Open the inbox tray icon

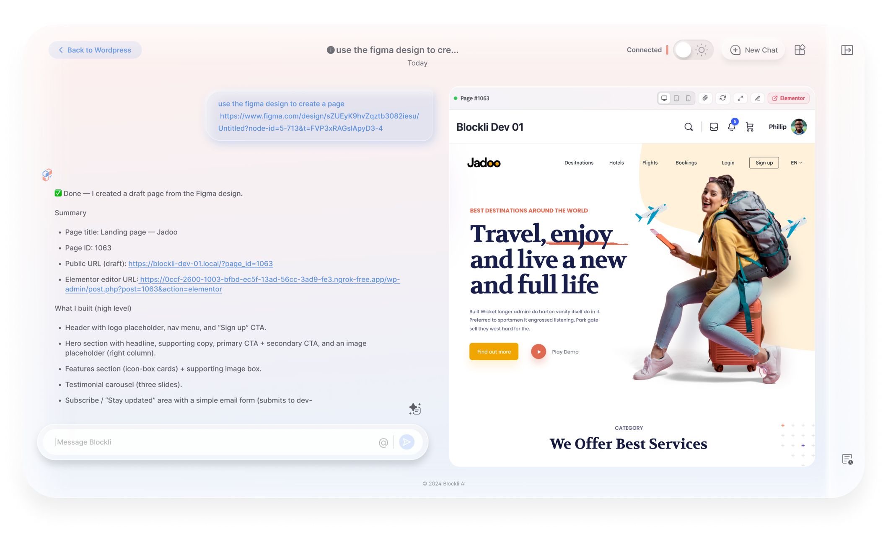(714, 127)
